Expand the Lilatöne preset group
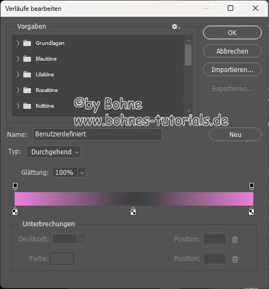Screen dimensions: 269x289 (x=18, y=75)
